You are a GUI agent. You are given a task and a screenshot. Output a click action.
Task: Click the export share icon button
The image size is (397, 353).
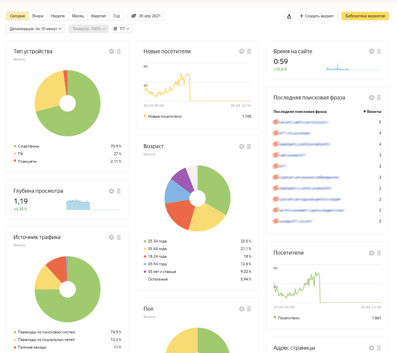point(289,16)
